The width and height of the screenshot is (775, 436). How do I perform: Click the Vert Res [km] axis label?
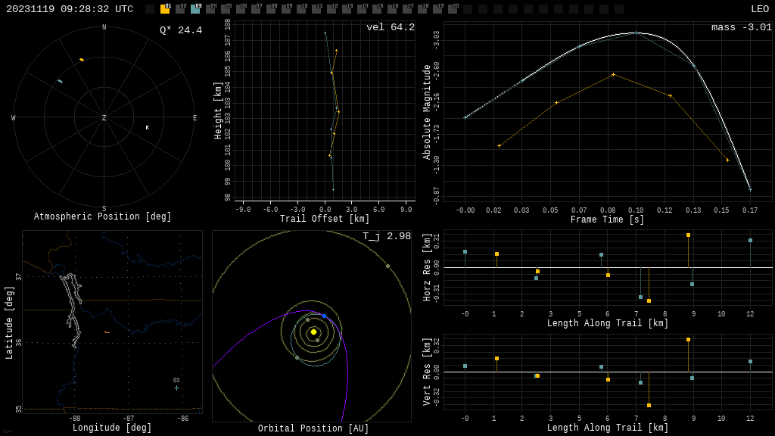(x=427, y=372)
